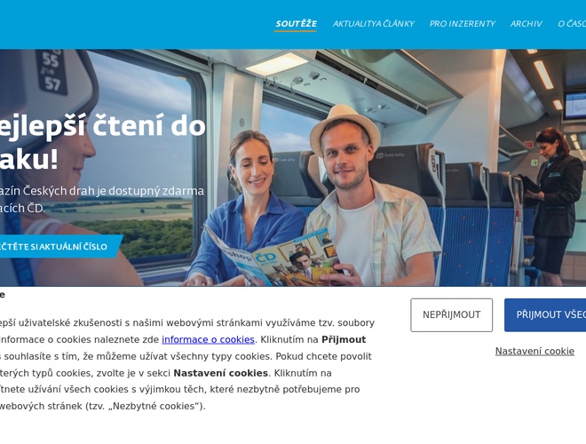Open the SOUTĚŽE menu item
Screen dimensions: 586x444
tap(296, 24)
